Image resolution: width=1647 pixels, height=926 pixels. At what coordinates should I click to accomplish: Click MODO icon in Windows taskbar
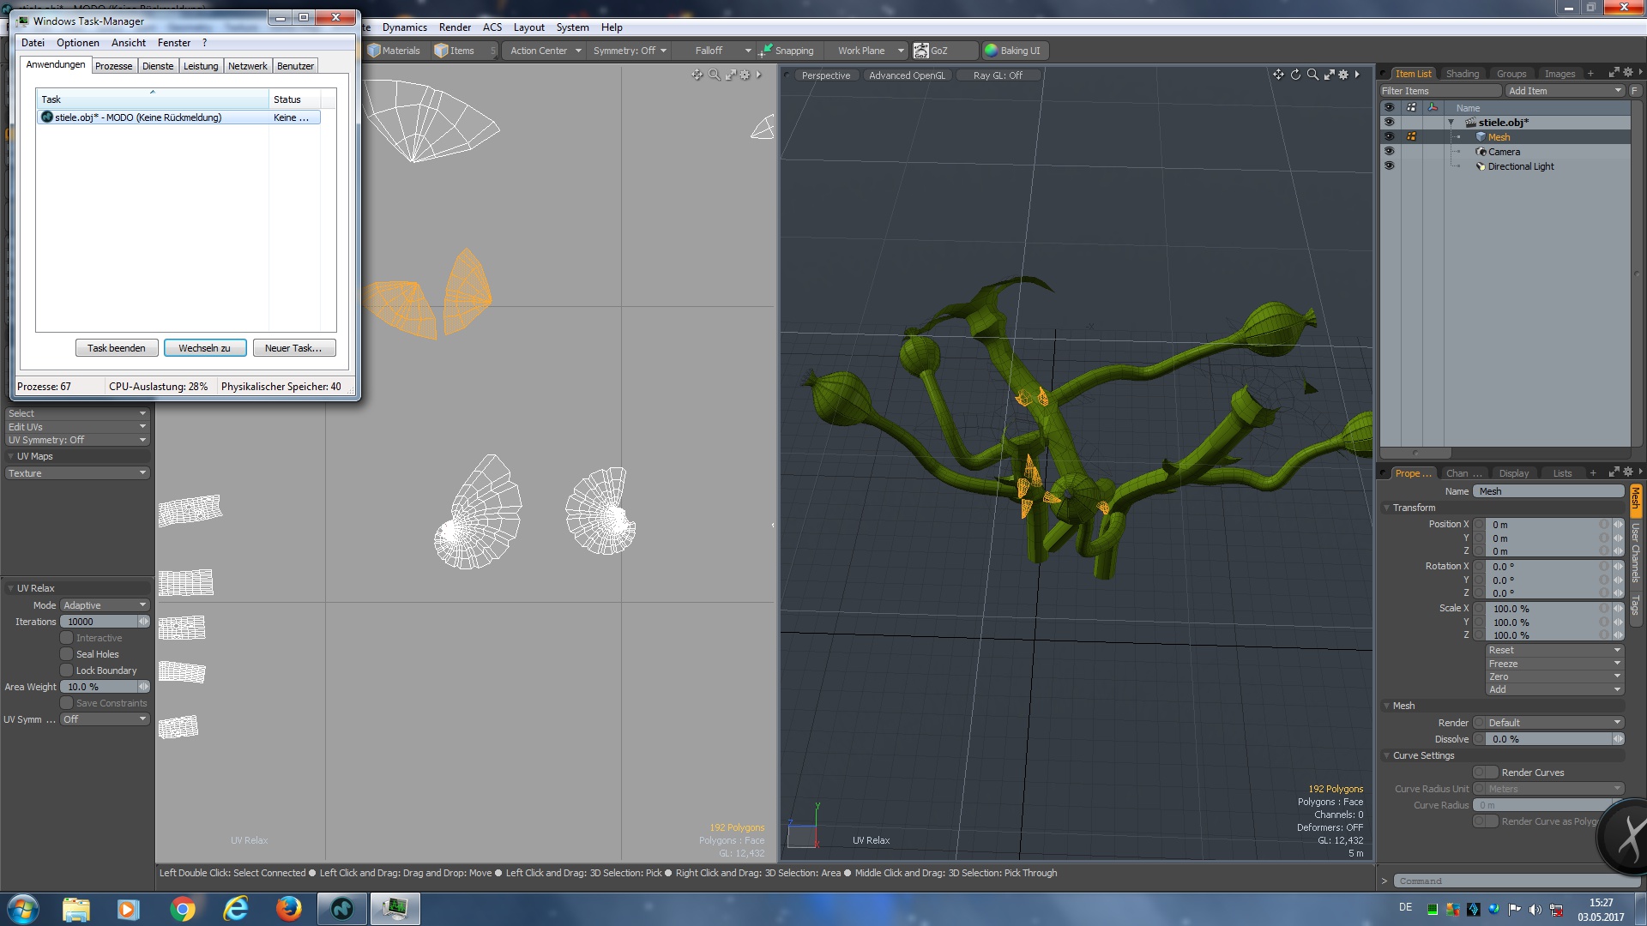[x=341, y=908]
